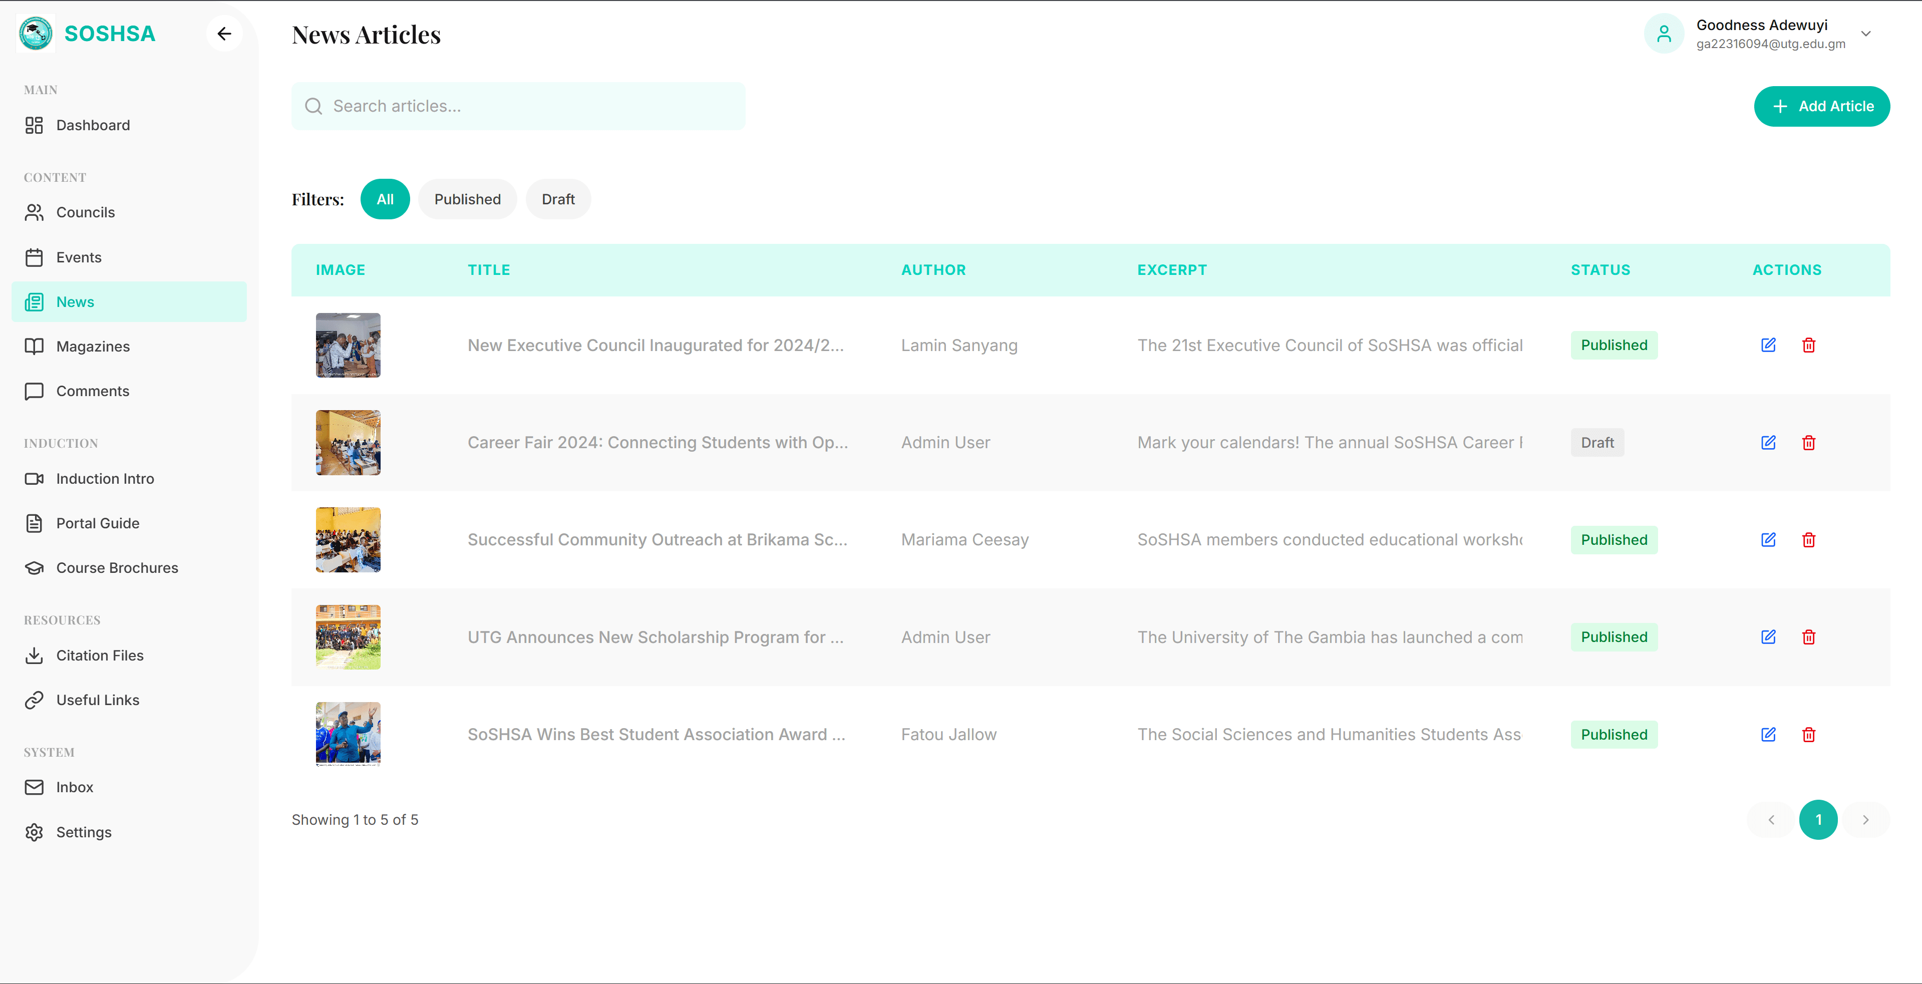Expand the Goodness Adewuyi account dropdown
The height and width of the screenshot is (984, 1922).
1865,34
